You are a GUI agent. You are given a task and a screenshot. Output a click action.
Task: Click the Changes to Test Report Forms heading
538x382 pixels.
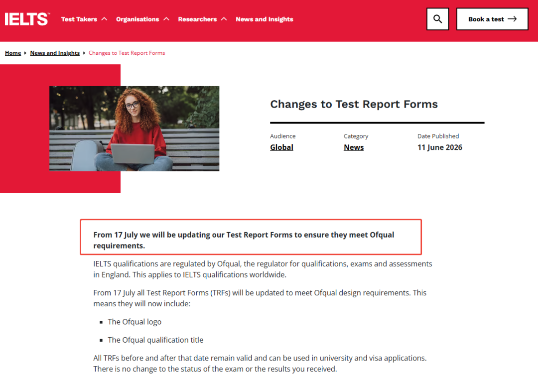coord(354,104)
